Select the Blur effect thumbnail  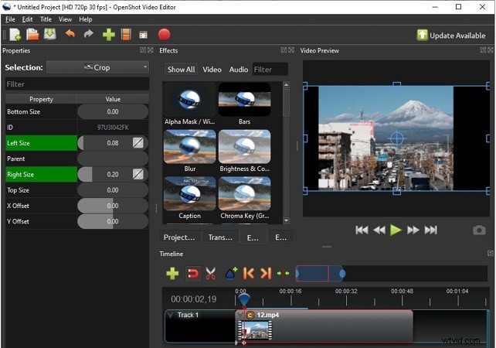click(x=189, y=146)
